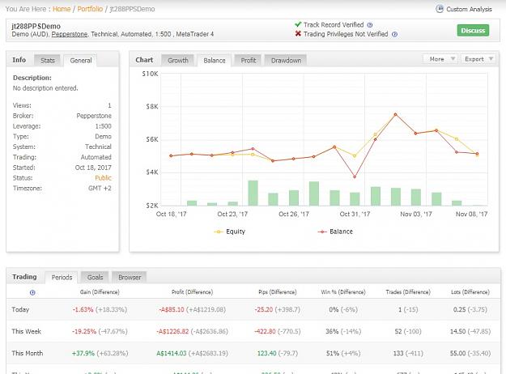506x374 pixels.
Task: Select the General info tab
Action: click(x=81, y=61)
